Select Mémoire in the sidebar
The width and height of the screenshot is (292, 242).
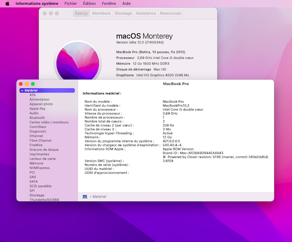click(36, 163)
